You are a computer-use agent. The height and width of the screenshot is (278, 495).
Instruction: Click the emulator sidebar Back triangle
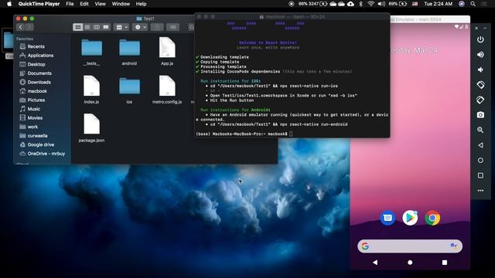(x=480, y=145)
